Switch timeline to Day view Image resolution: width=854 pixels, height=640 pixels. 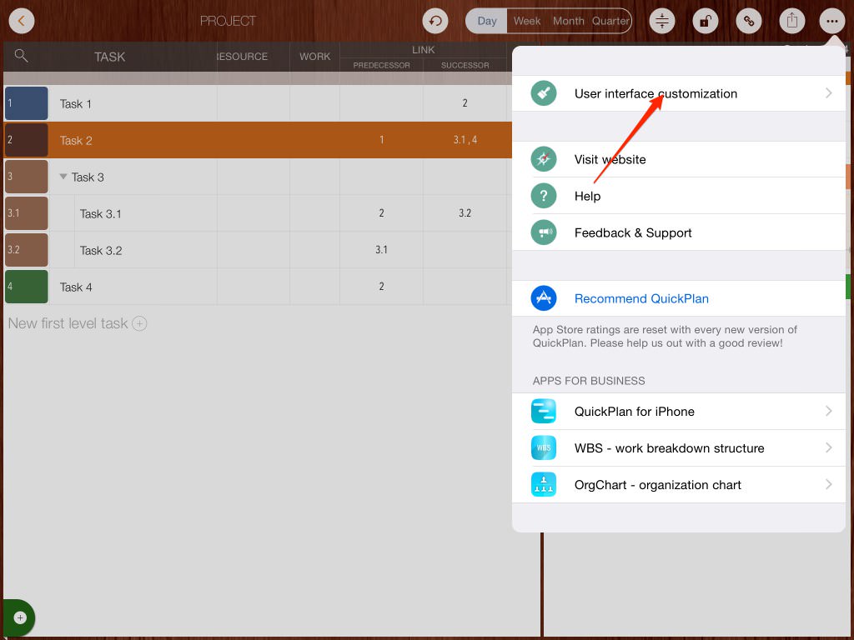click(x=487, y=21)
